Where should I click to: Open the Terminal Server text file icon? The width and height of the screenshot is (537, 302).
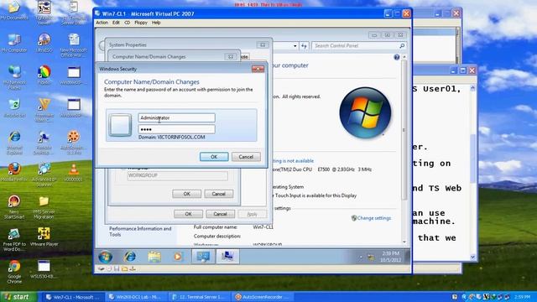pyautogui.click(x=73, y=13)
